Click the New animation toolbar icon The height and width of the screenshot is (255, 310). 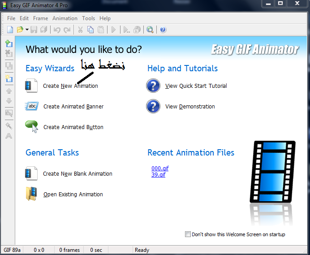[x=10, y=30]
